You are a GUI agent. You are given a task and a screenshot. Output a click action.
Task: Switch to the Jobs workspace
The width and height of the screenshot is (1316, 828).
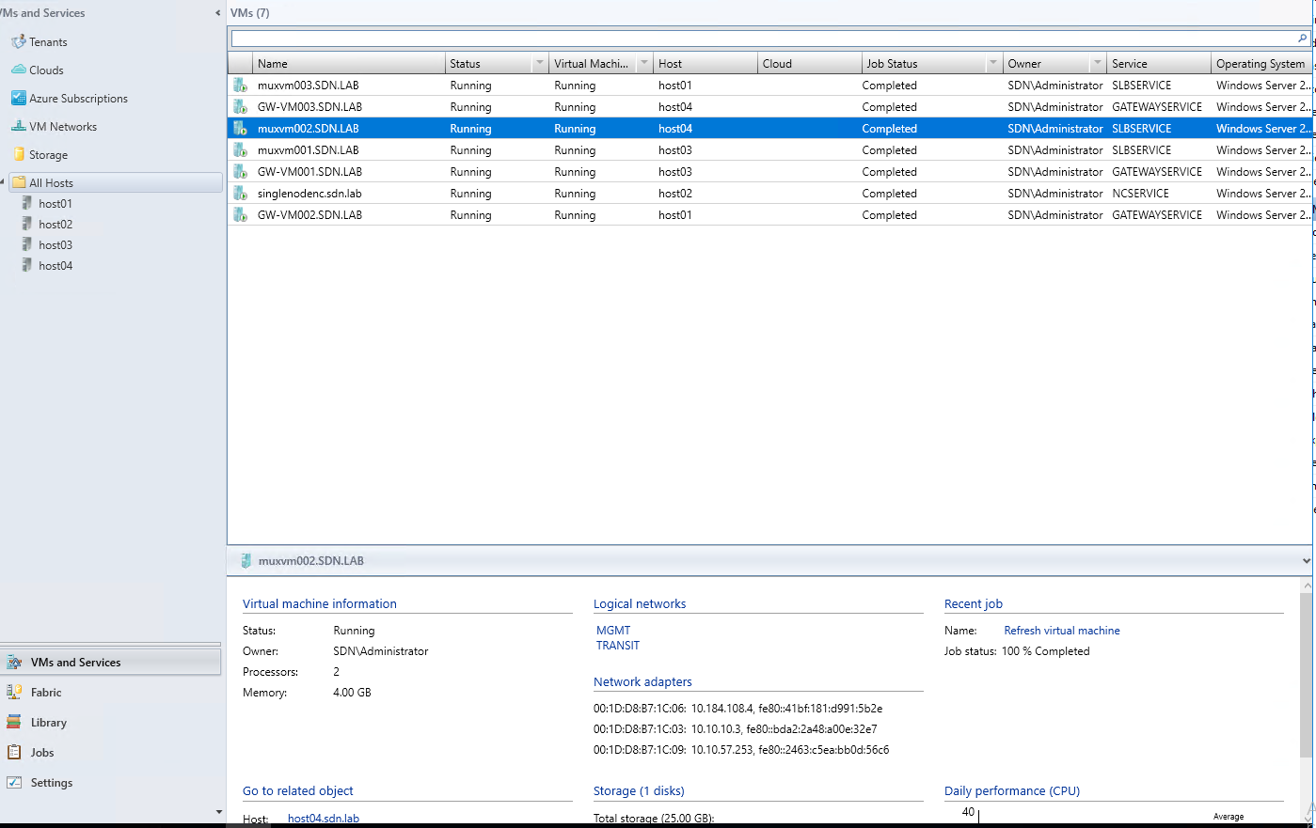[111, 752]
